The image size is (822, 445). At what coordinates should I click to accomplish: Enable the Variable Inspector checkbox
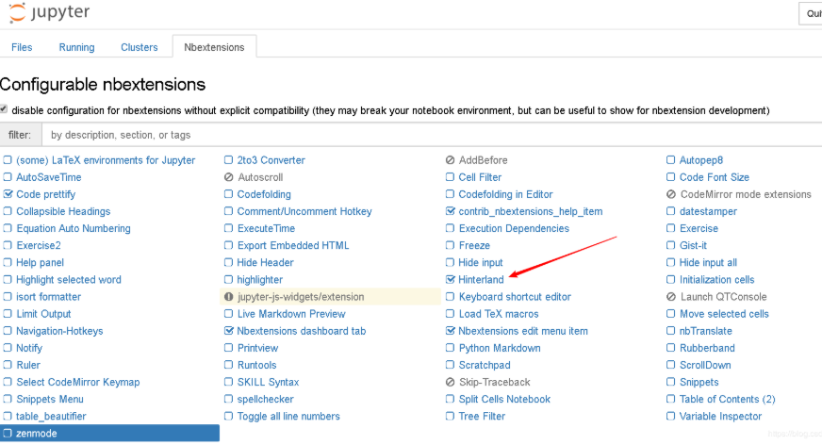click(x=671, y=417)
